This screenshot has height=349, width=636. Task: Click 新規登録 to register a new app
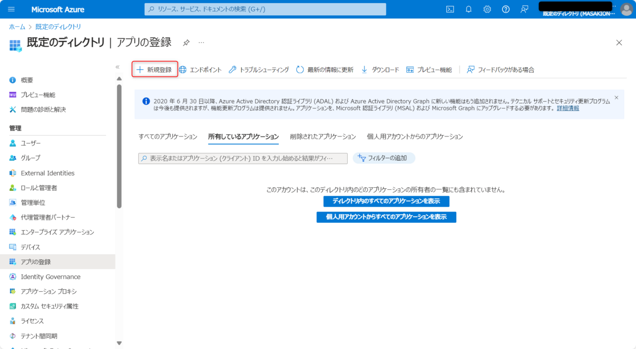154,70
